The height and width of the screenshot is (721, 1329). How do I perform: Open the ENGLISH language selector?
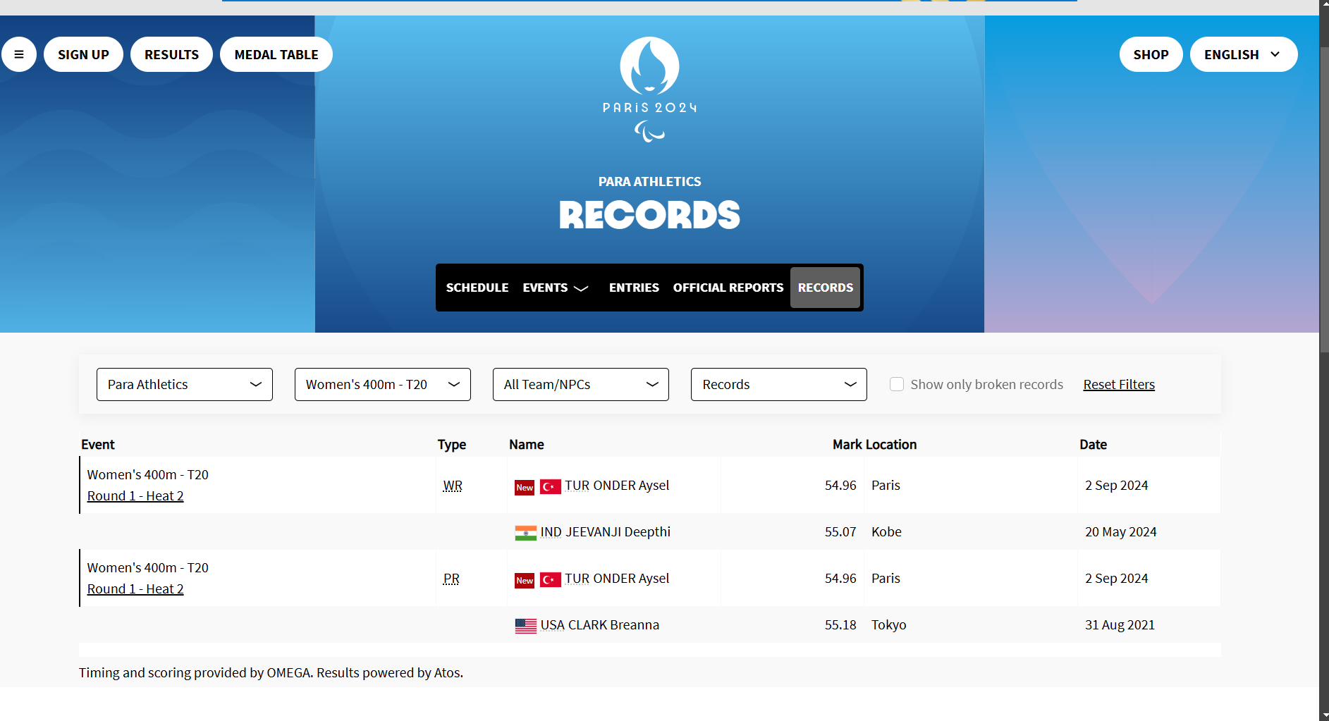point(1243,54)
